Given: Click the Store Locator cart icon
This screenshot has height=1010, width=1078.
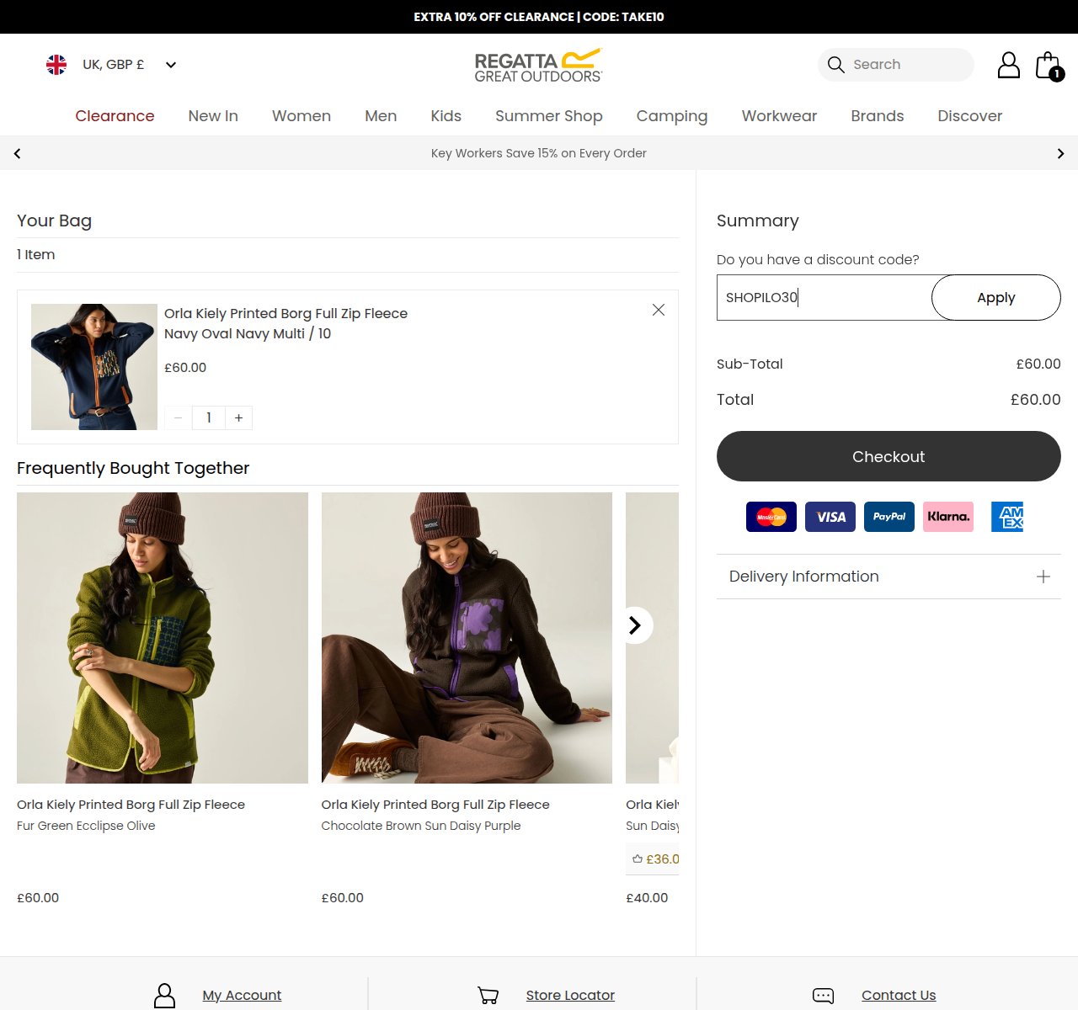Looking at the screenshot, I should pos(488,996).
